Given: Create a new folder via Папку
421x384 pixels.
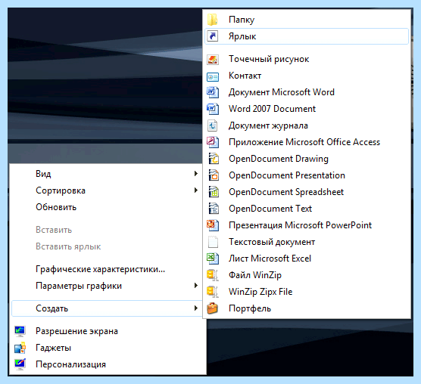Looking at the screenshot, I should [x=307, y=20].
